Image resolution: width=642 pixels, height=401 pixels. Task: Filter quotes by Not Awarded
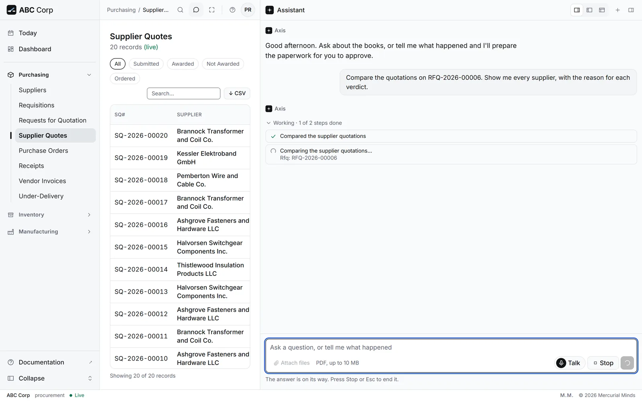(x=223, y=64)
